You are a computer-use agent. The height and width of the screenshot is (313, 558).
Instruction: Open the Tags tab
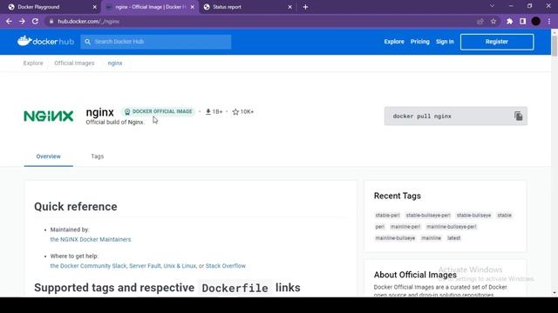pos(97,156)
